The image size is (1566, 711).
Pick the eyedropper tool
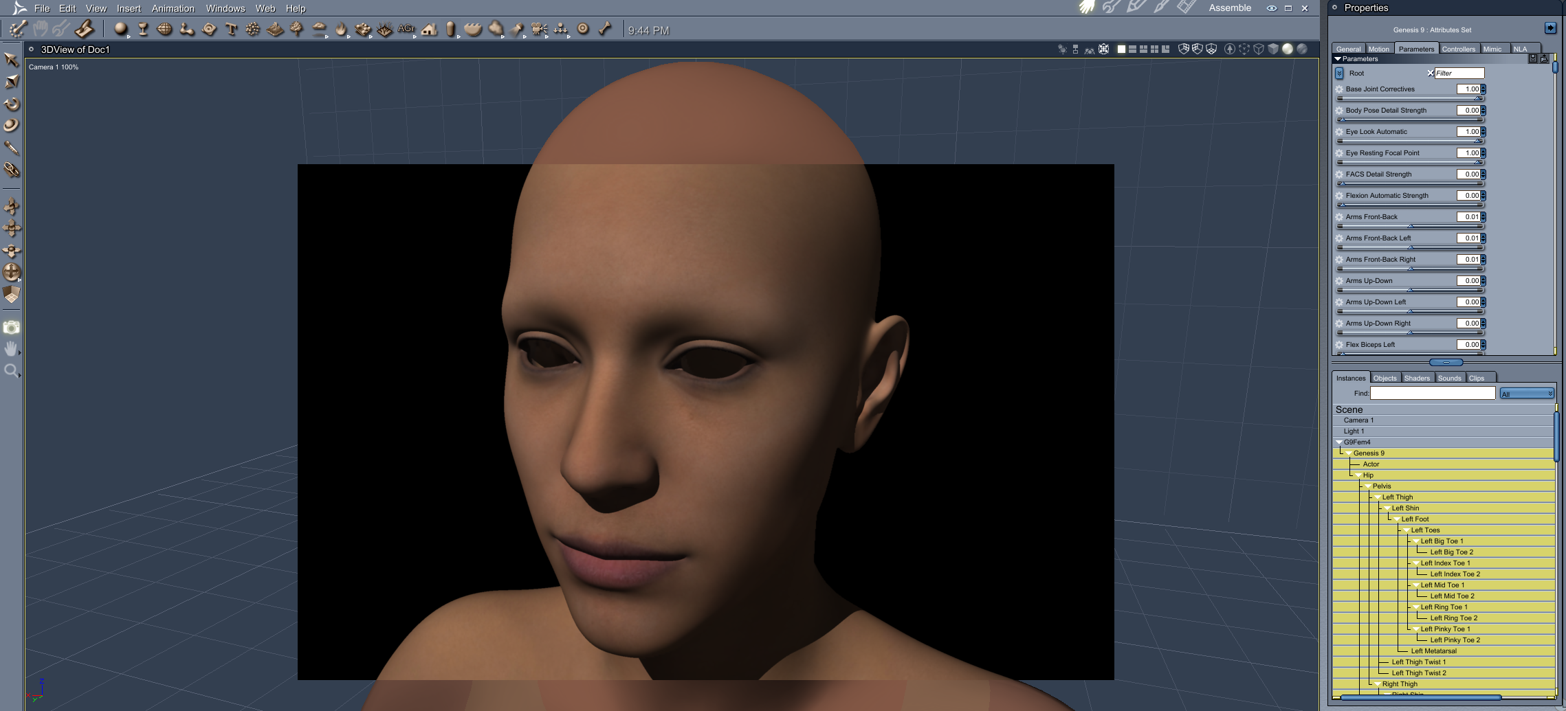pos(12,148)
